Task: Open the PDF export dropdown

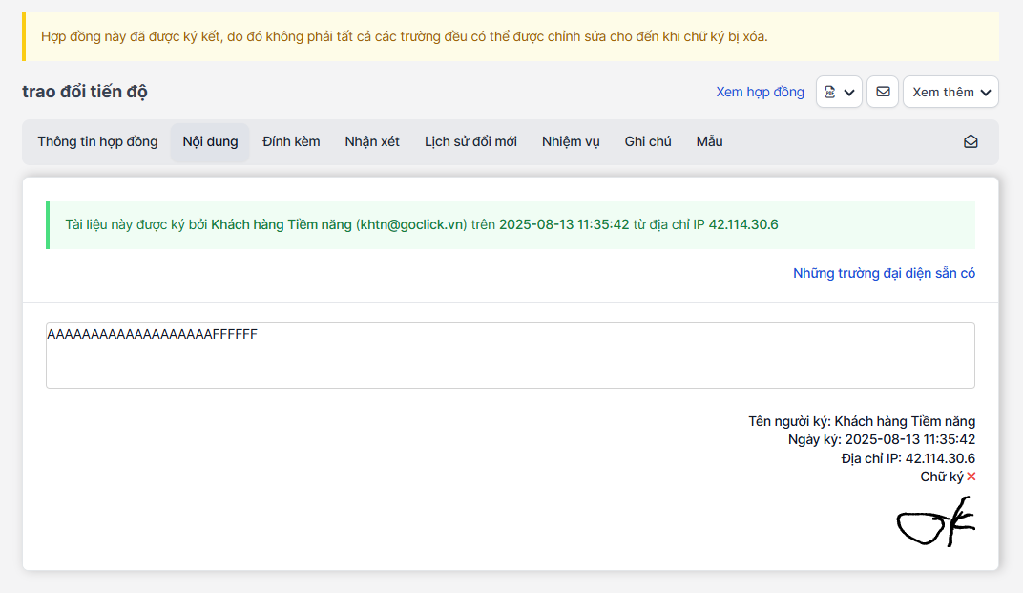Action: [x=839, y=92]
